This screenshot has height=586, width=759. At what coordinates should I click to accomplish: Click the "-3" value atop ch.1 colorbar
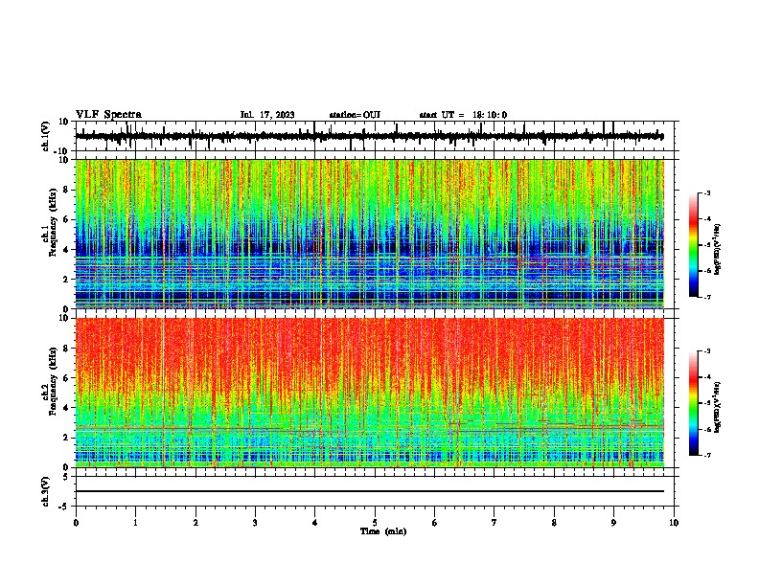(707, 192)
